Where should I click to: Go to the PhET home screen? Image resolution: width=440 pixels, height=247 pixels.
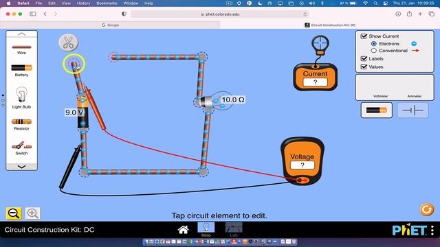184,230
